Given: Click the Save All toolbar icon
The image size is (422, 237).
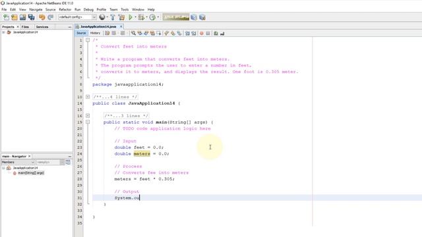Looking at the screenshot, I should (x=32, y=18).
